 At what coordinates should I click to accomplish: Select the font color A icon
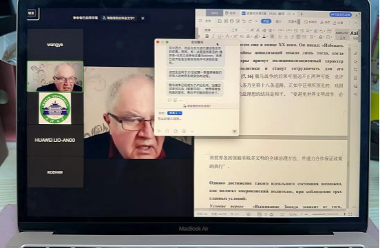pos(264,37)
